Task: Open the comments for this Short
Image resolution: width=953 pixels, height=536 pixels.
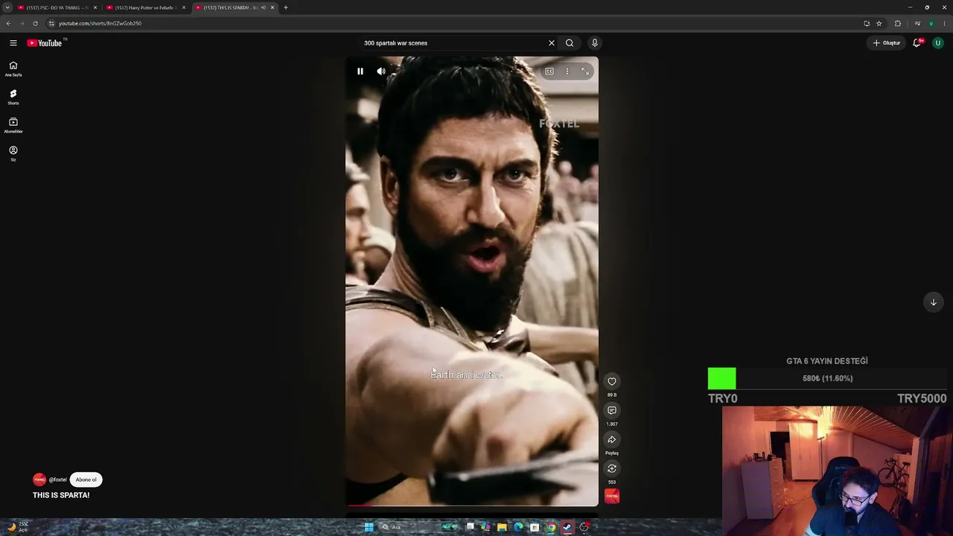Action: [612, 410]
